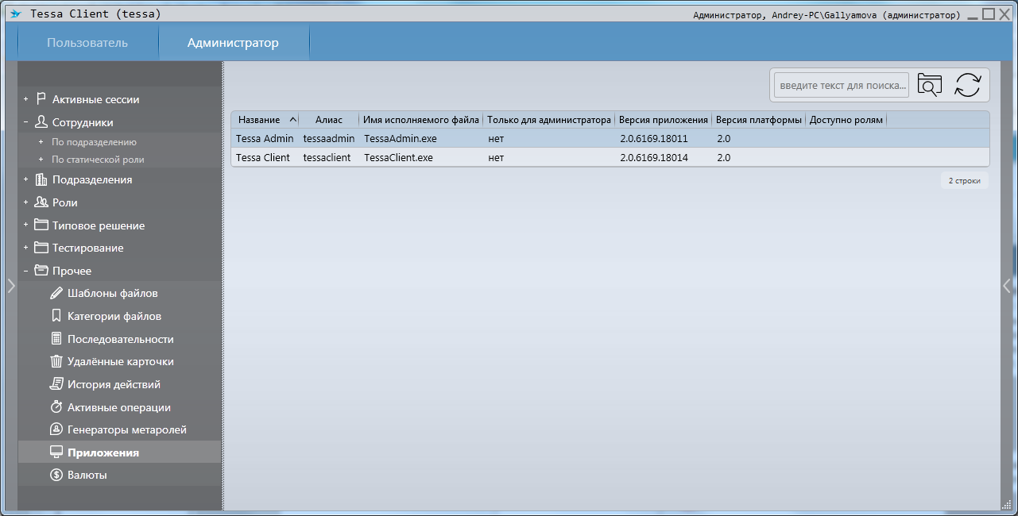Select the Администратор tab
Viewport: 1018px width, 516px height.
point(233,43)
